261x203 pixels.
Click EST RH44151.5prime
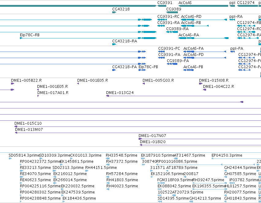101,168
